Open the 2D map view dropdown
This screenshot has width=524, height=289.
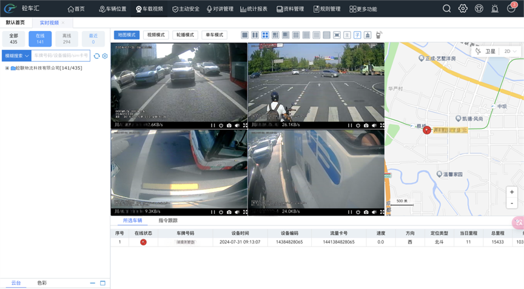[x=510, y=51]
